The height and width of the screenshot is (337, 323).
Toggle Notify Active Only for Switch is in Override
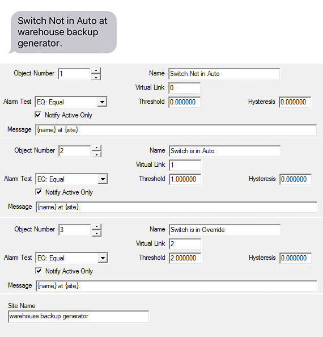39,271
